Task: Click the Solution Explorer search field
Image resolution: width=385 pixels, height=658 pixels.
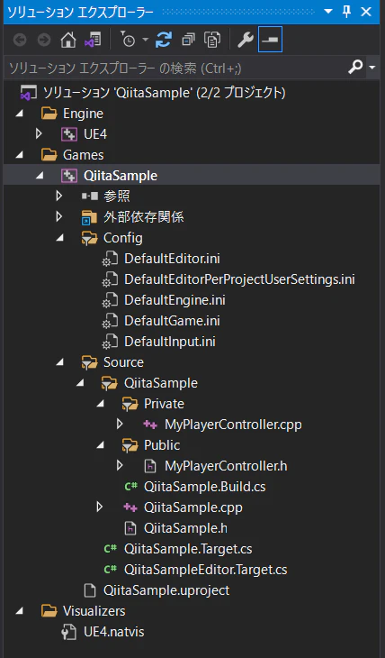Action: click(176, 68)
